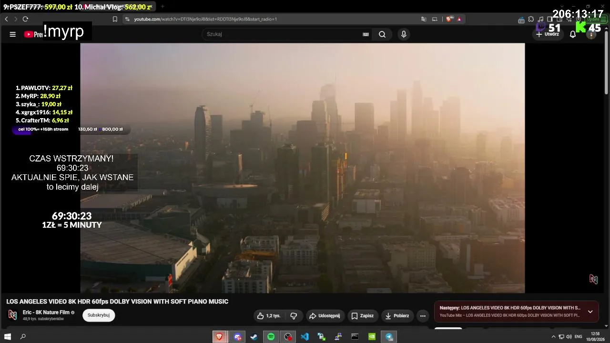This screenshot has width=610, height=343.
Task: Go forward with the browser forward arrow
Action: pyautogui.click(x=16, y=19)
